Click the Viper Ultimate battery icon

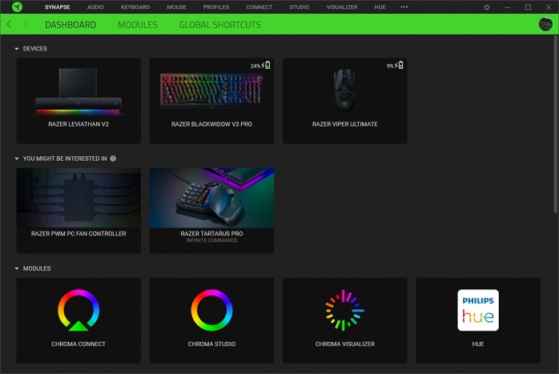(399, 65)
